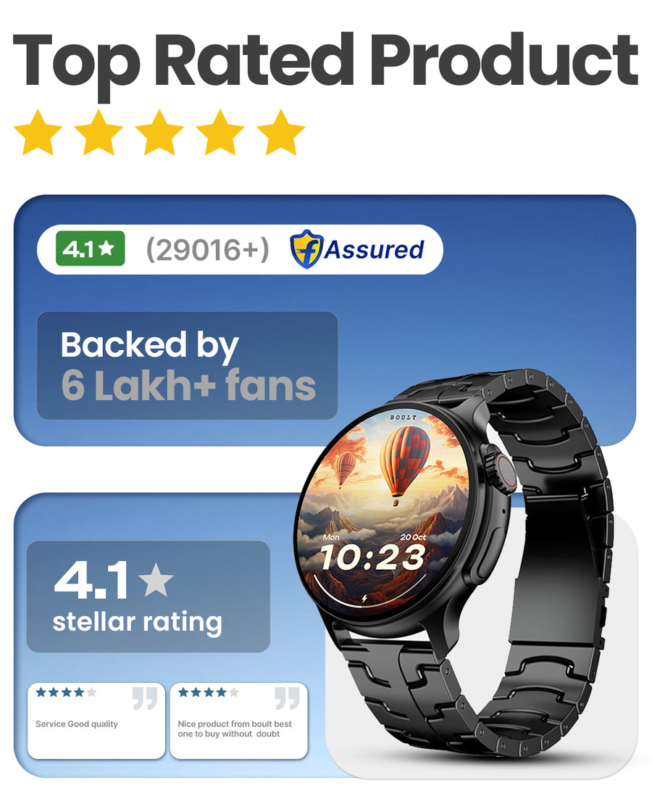652x809 pixels.
Task: Open the 'Service Good quality' review card
Action: click(x=96, y=721)
